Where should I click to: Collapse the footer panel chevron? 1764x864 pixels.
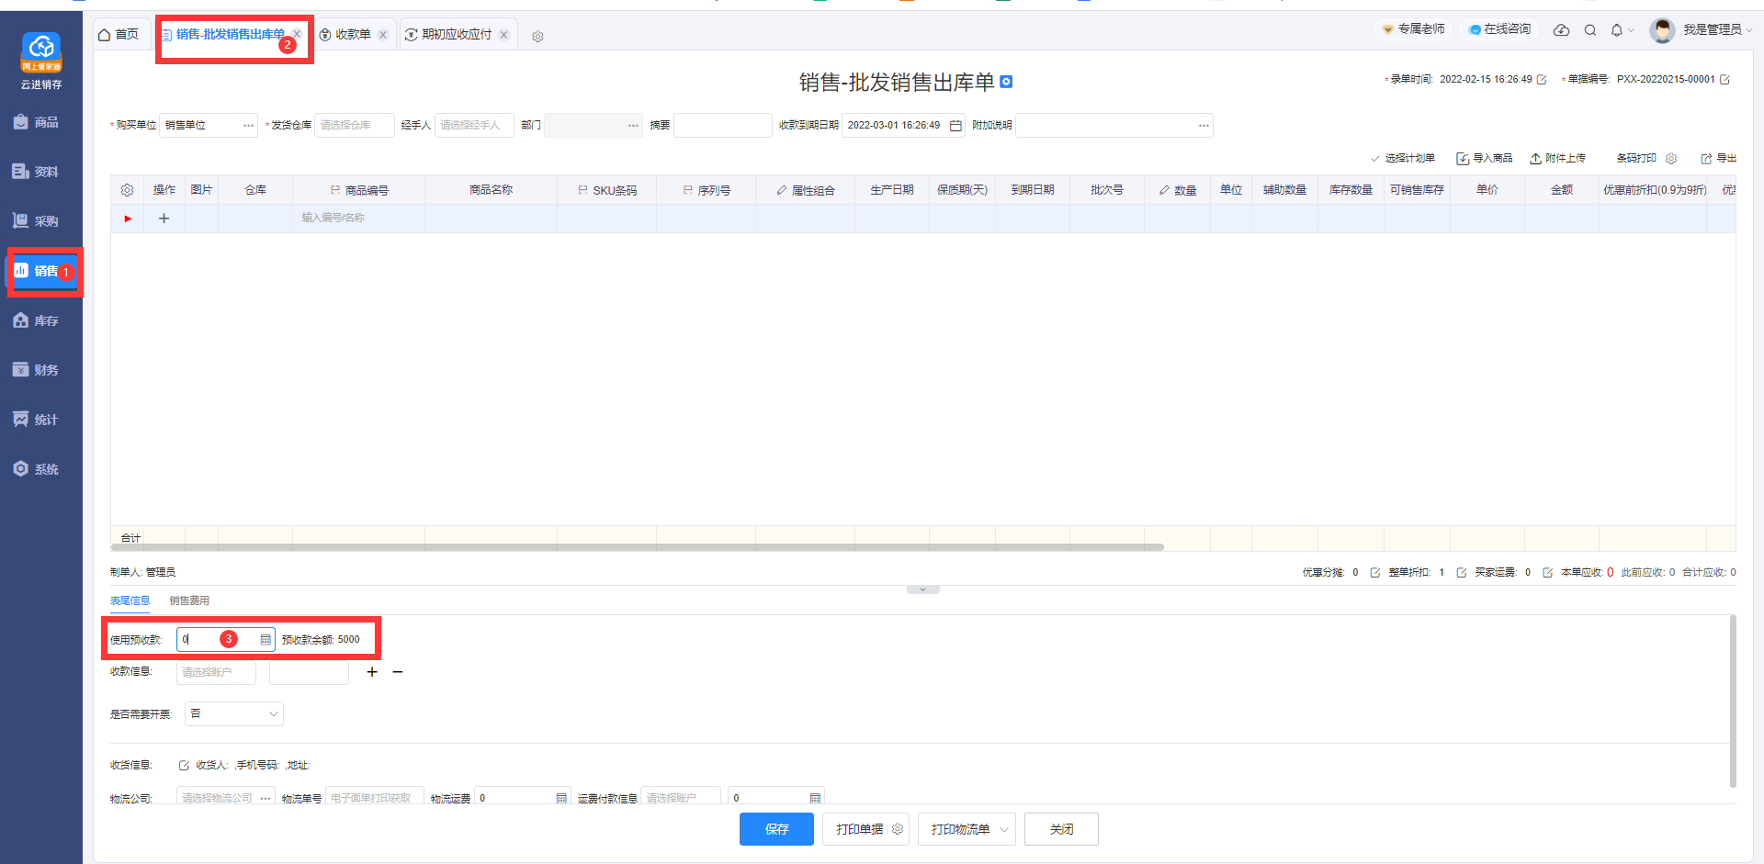point(922,589)
